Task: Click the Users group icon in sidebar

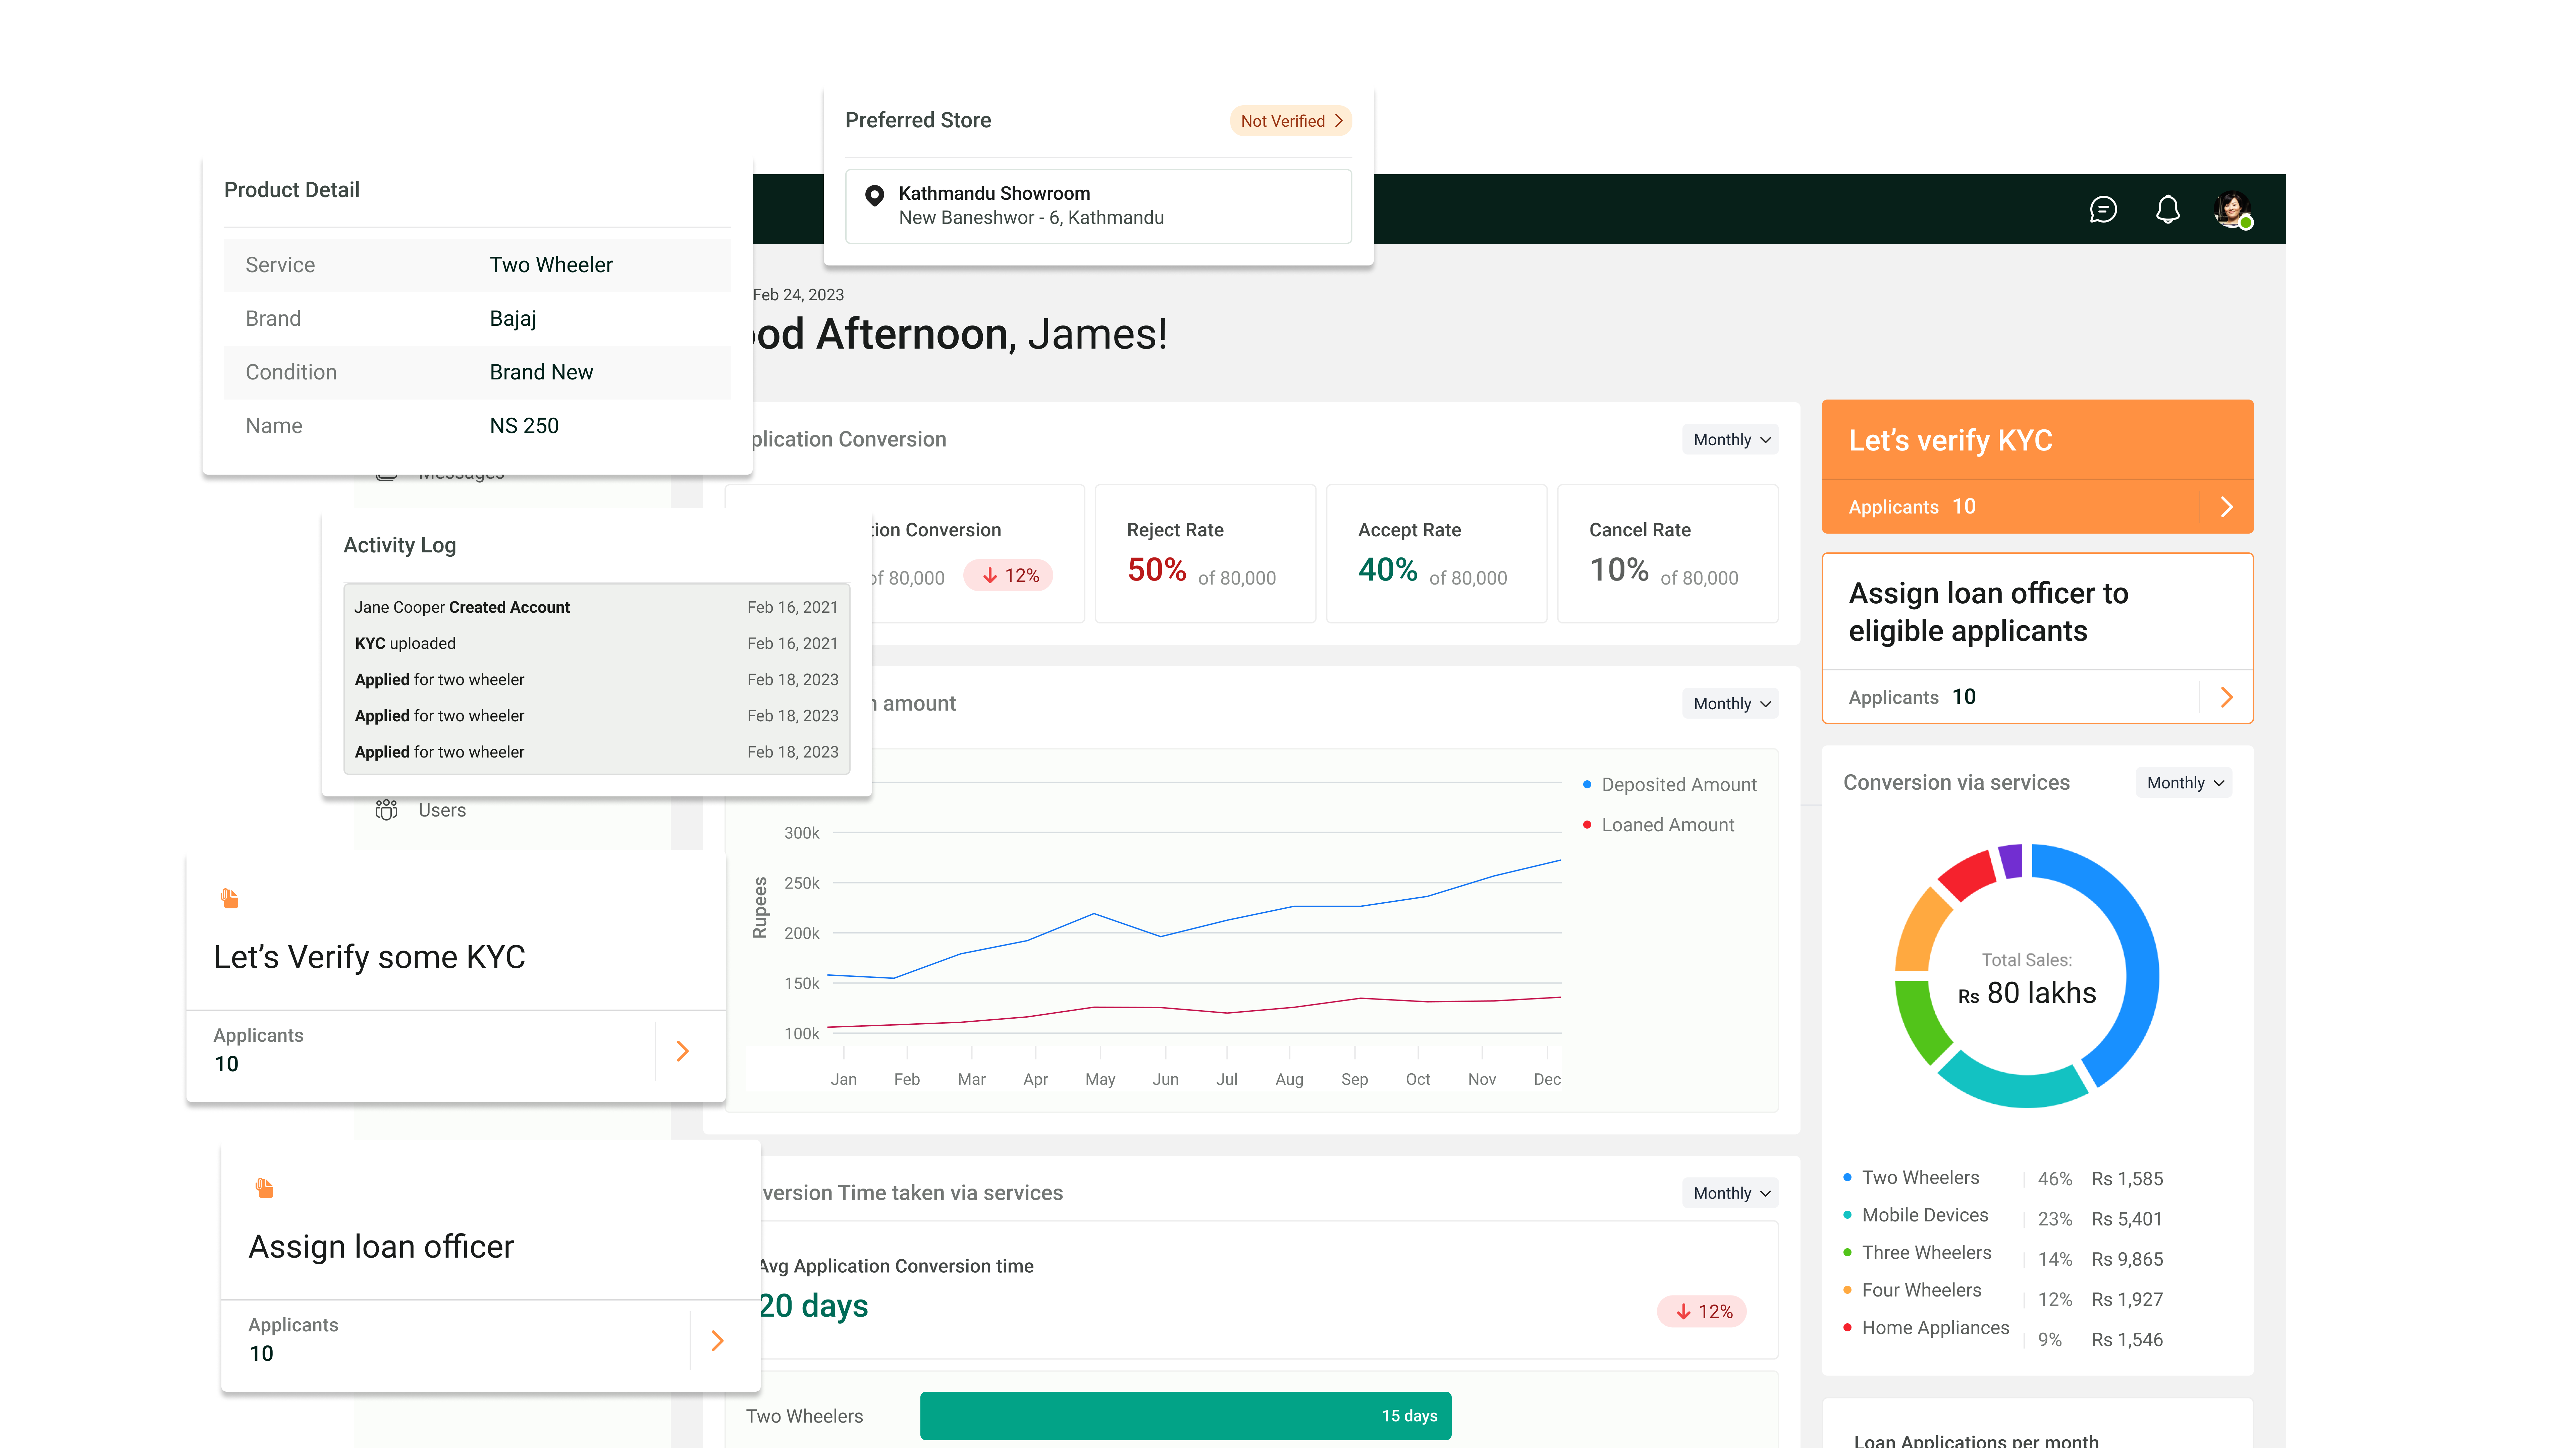Action: [x=386, y=809]
